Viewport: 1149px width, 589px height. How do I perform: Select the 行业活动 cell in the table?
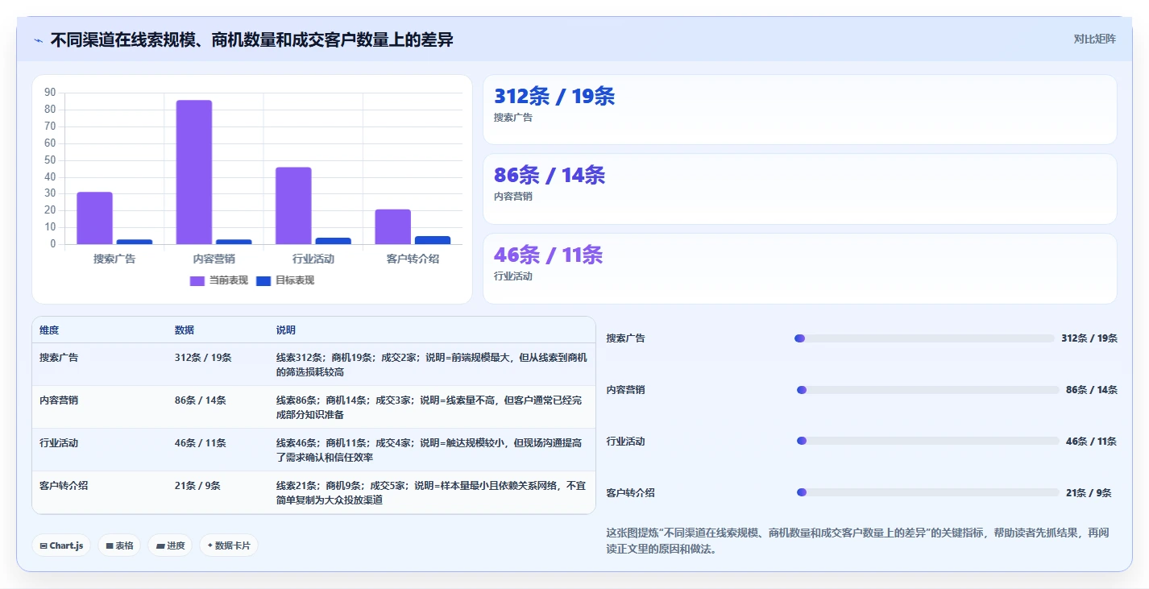59,442
